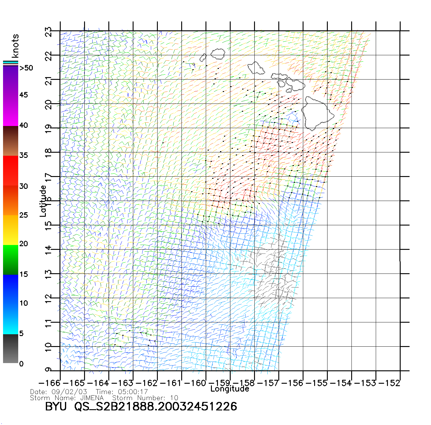
Task: Click the Big Island of Hawaii outline
Action: coord(317,114)
